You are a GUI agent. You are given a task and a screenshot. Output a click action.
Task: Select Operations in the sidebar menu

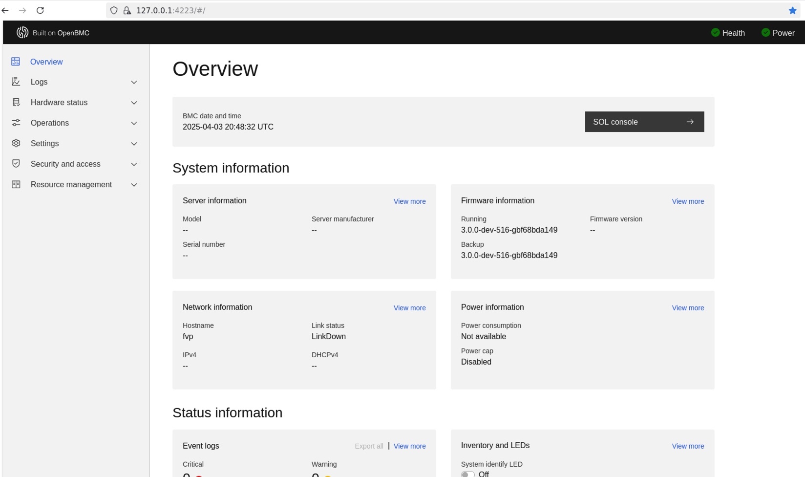50,123
